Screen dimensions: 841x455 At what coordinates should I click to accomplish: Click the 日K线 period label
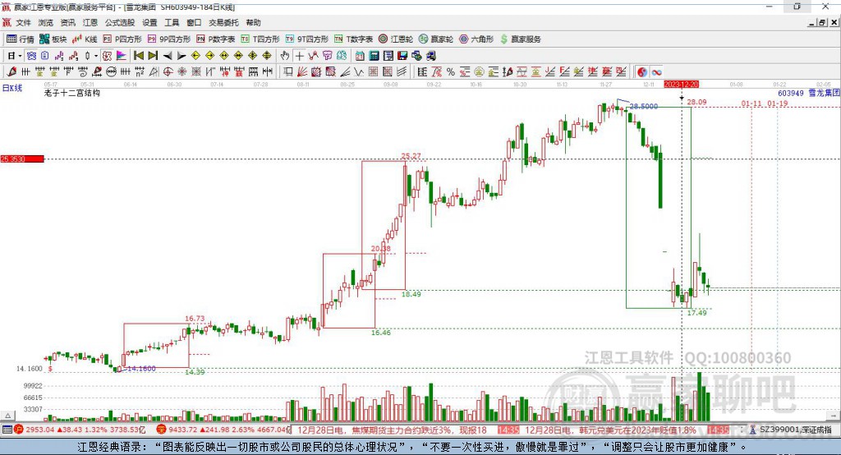pos(12,88)
